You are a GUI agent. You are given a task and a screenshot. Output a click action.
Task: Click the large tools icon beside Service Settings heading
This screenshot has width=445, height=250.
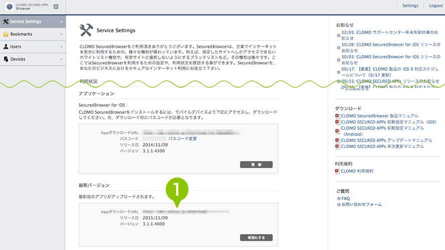pyautogui.click(x=86, y=30)
